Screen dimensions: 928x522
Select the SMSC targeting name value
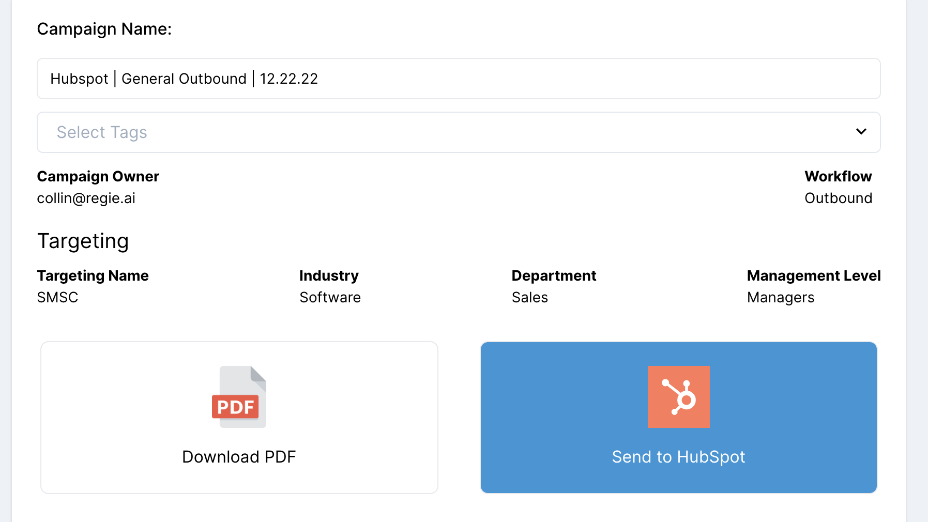(x=57, y=298)
